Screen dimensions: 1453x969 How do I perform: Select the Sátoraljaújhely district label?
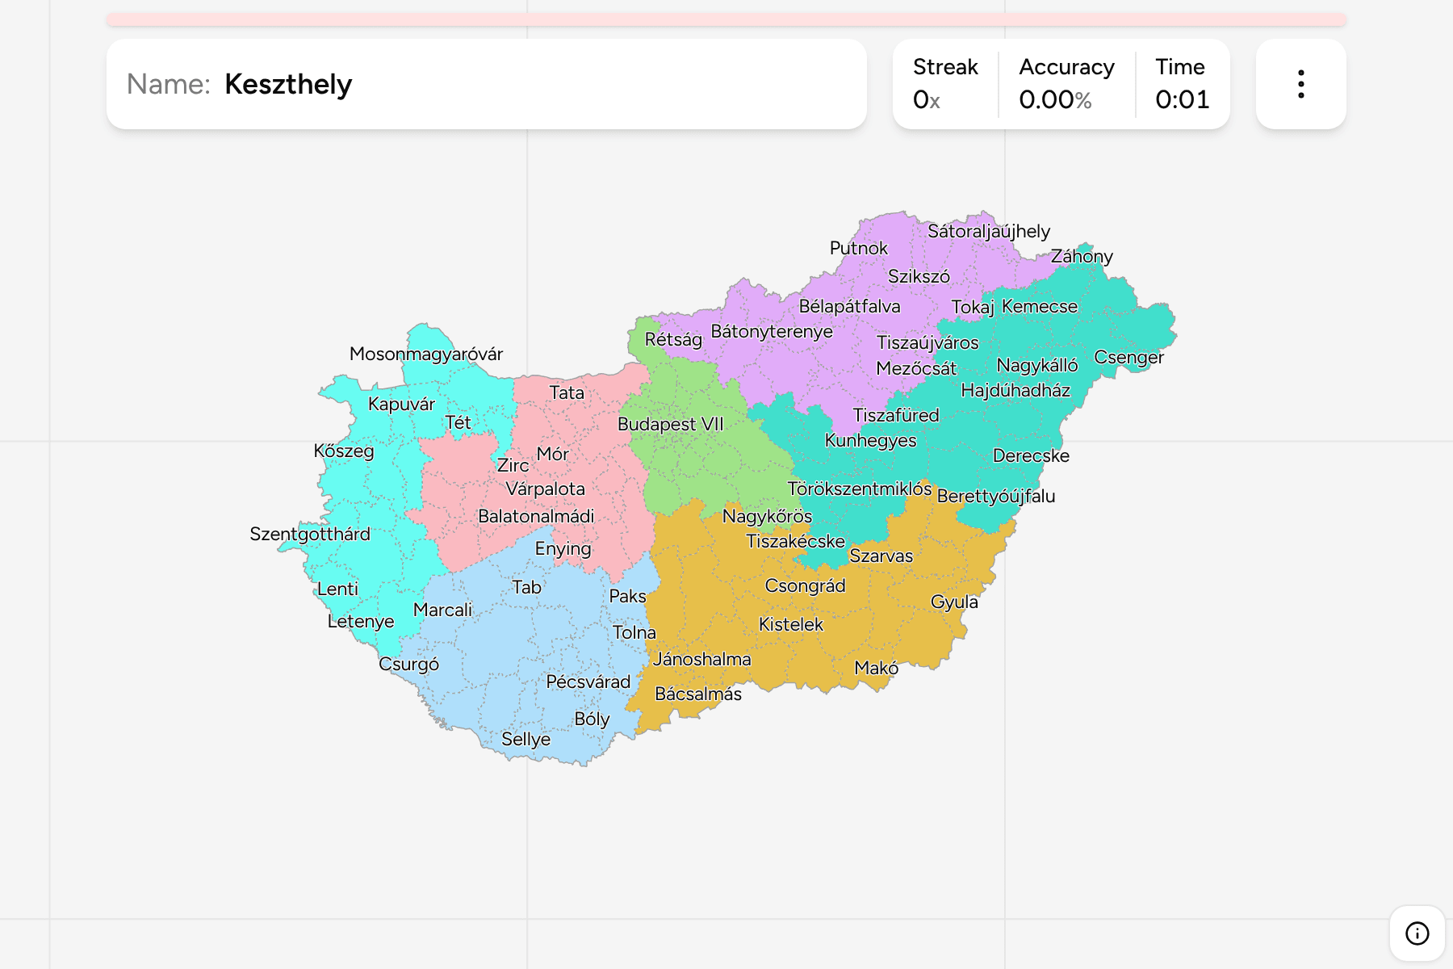(x=989, y=231)
